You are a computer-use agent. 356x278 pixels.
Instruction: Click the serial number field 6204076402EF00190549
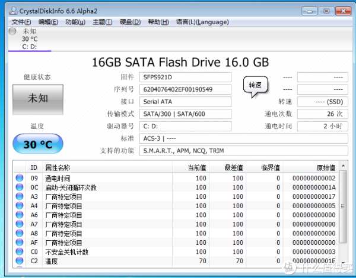[185, 89]
